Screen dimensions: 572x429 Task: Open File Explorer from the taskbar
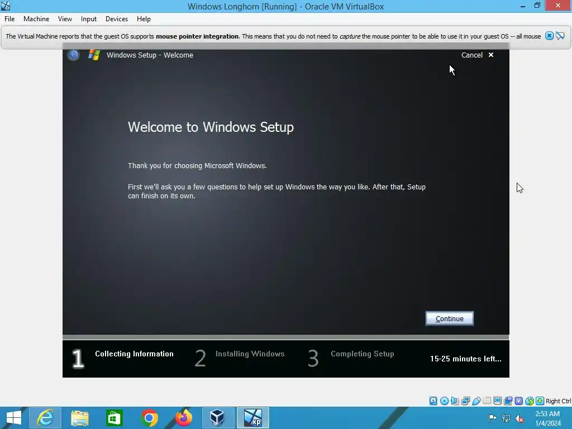tap(79, 418)
